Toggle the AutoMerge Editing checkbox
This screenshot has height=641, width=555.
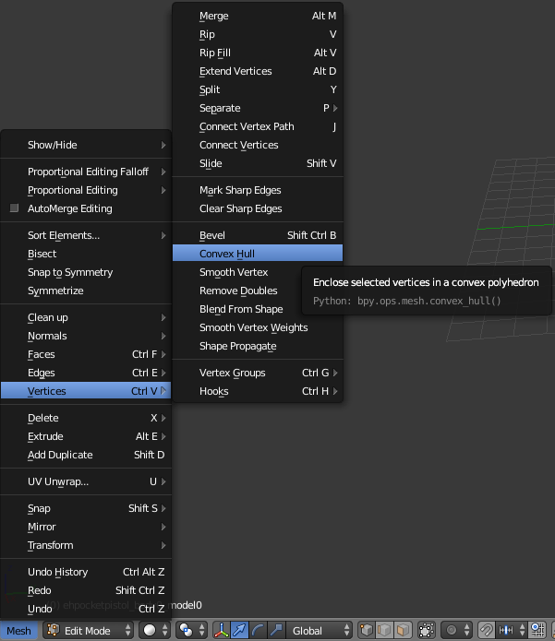point(15,208)
